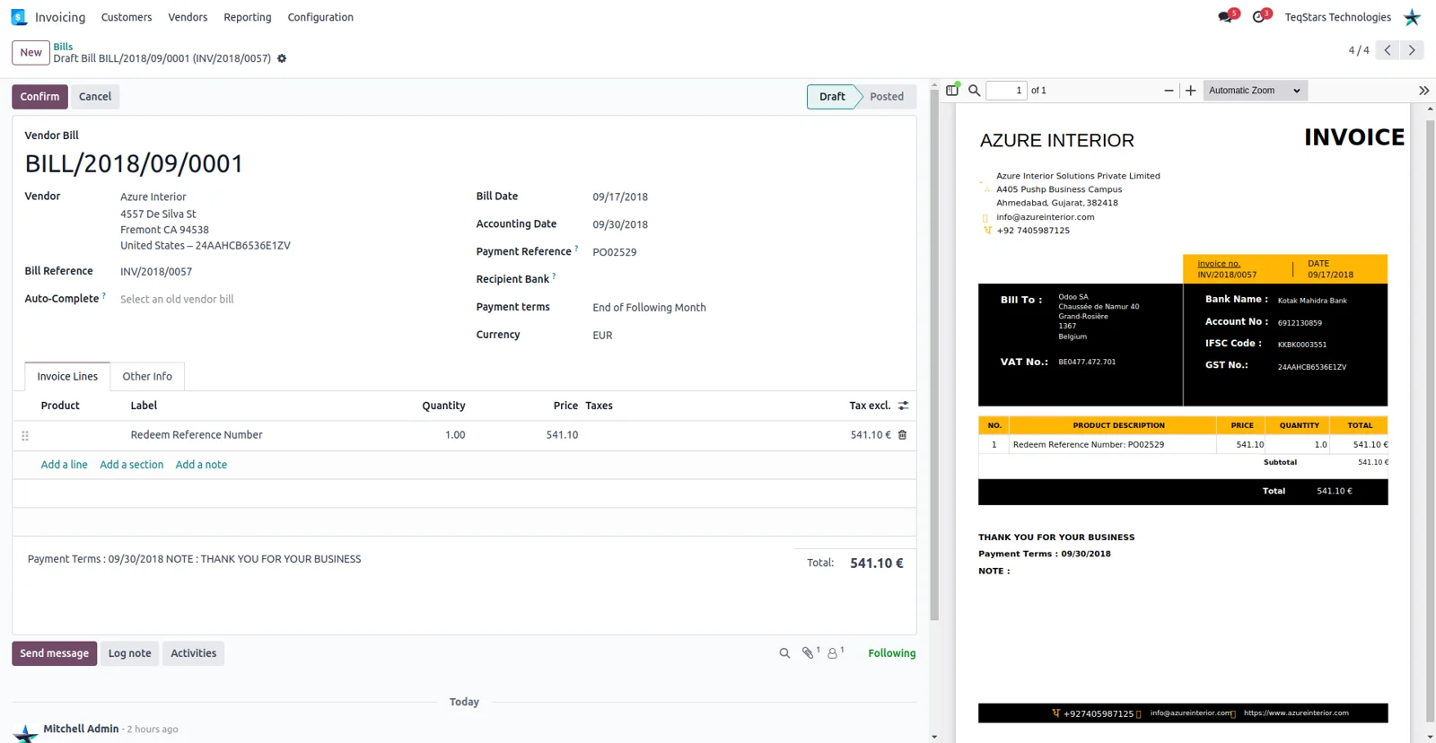Viewport: 1436px width, 743px height.
Task: Open the Reporting menu
Action: pyautogui.click(x=248, y=17)
